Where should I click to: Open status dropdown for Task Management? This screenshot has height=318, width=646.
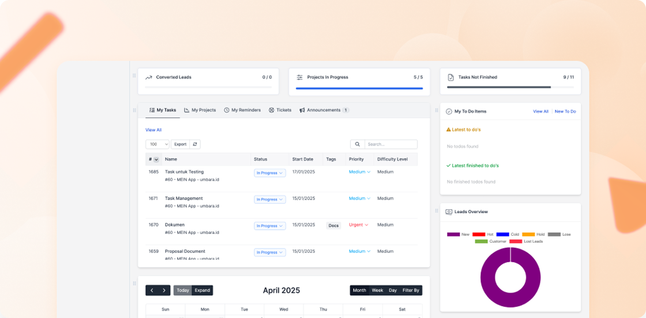tap(270, 200)
